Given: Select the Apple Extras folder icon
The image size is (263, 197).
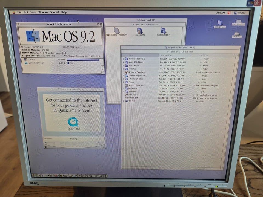Looking at the screenshot, I should (127, 65).
